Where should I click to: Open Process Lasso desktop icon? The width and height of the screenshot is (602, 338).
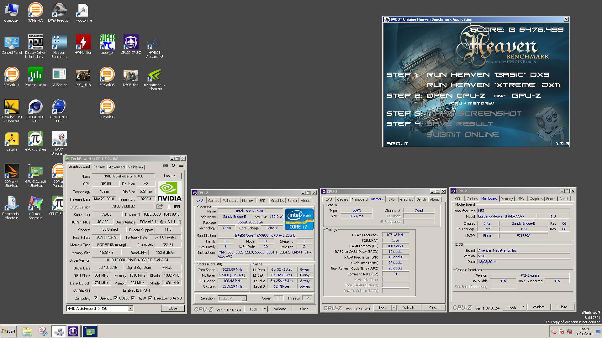coord(35,77)
